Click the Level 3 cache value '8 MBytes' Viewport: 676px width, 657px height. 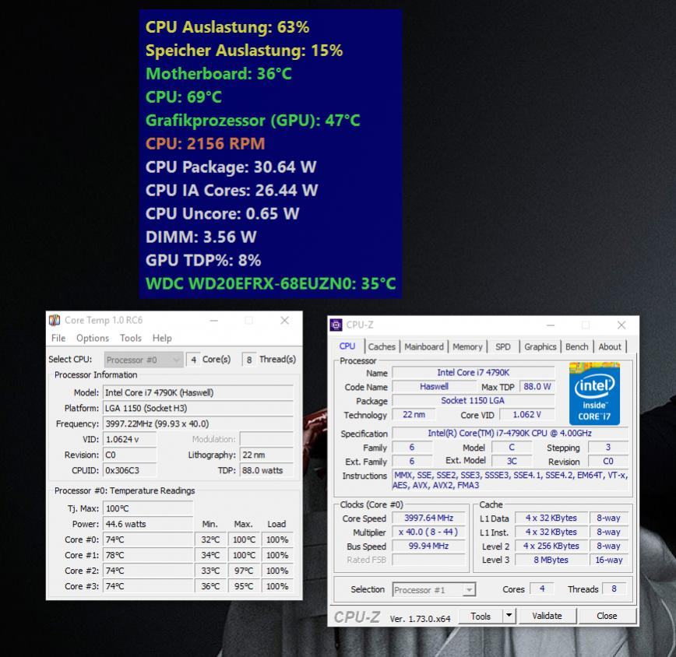(551, 560)
